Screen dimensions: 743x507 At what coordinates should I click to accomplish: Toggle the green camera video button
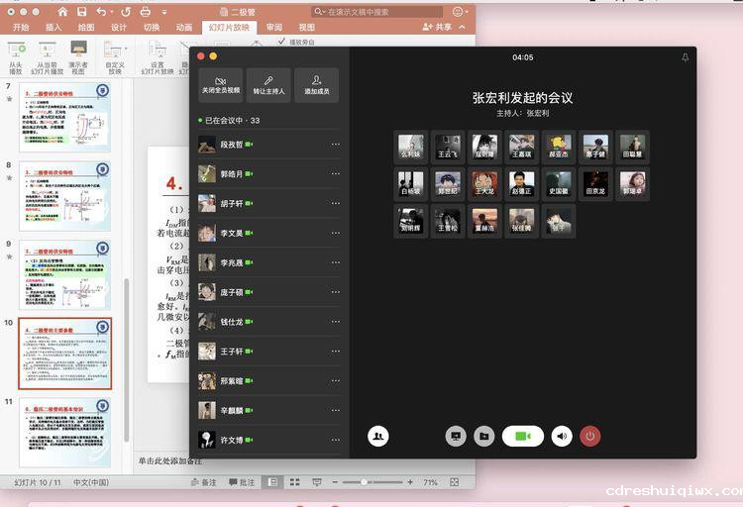click(523, 436)
